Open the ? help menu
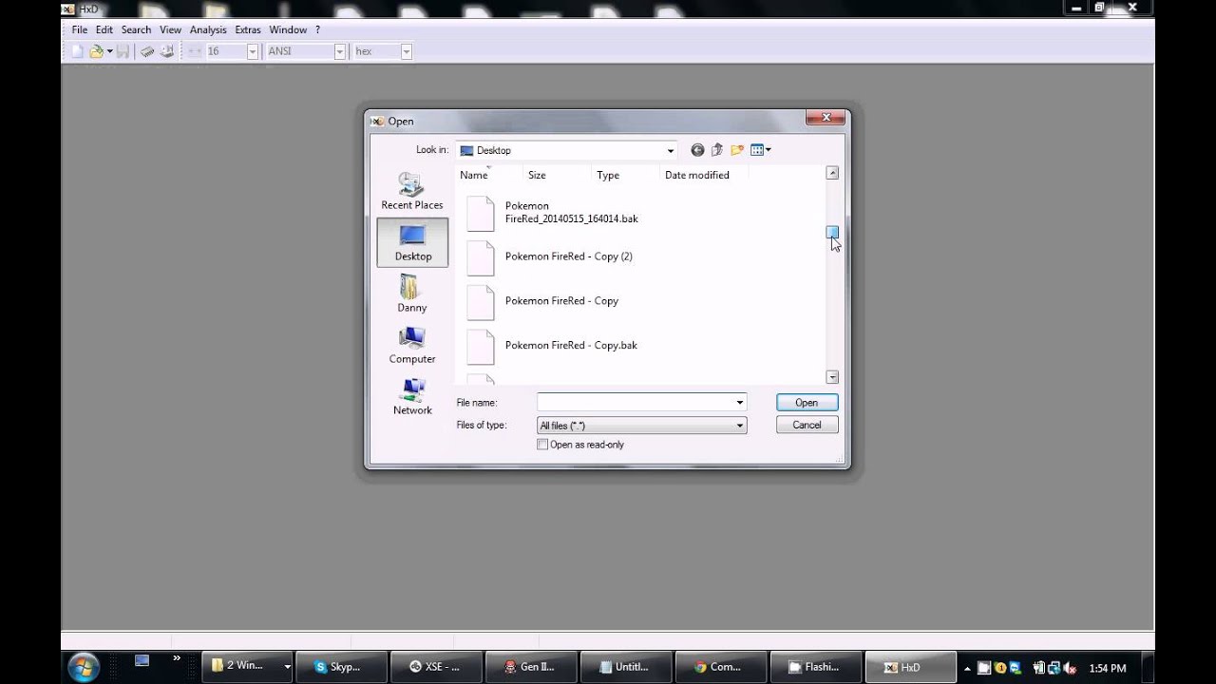The width and height of the screenshot is (1216, 684). coord(318,29)
